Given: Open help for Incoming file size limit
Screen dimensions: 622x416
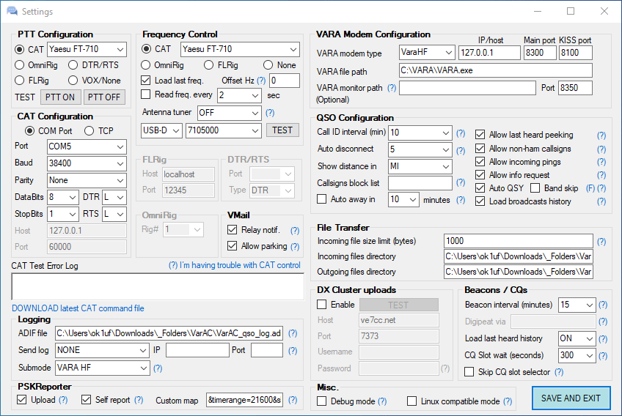Looking at the screenshot, I should (601, 242).
